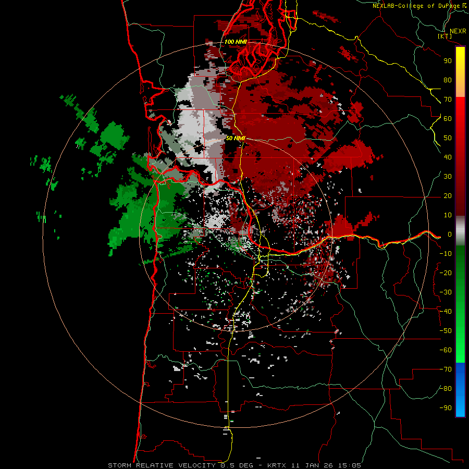The image size is (469, 469).
Task: Click the "50" velocity scale value
Action: [x=448, y=138]
